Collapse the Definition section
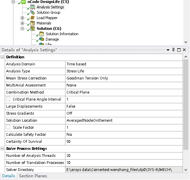190x180 pixels. (x=2, y=57)
